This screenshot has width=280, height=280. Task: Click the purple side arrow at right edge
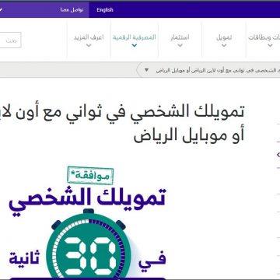click(x=278, y=155)
